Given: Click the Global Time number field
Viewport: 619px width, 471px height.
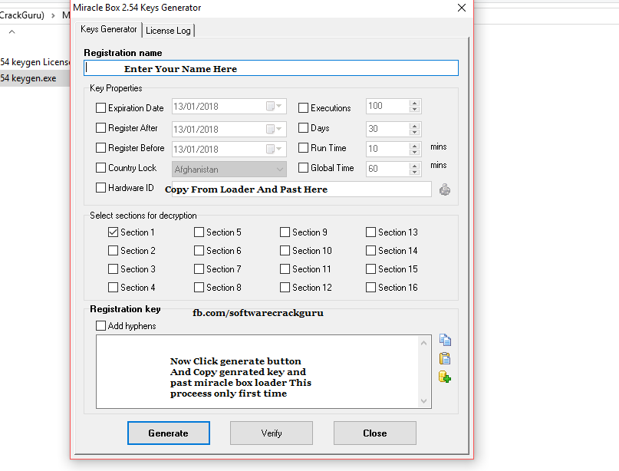Looking at the screenshot, I should (x=387, y=169).
